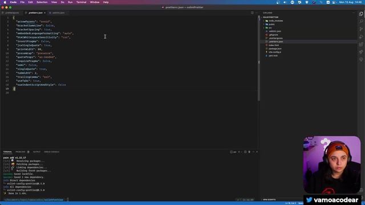Close the .prettierrc.json tab with X
The image size is (365, 205).
click(x=44, y=13)
